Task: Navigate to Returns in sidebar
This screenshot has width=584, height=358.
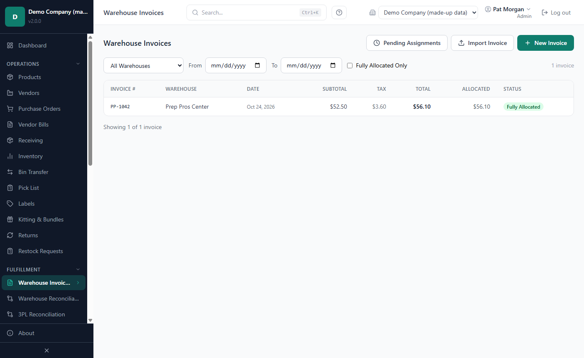Action: click(43, 235)
